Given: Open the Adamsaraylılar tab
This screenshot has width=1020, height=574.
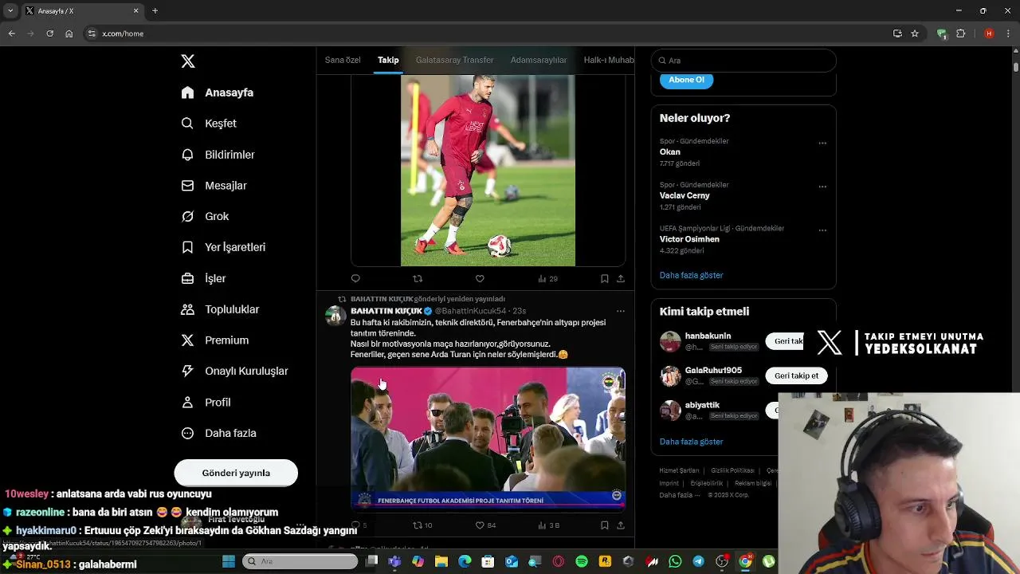Looking at the screenshot, I should click(x=539, y=60).
